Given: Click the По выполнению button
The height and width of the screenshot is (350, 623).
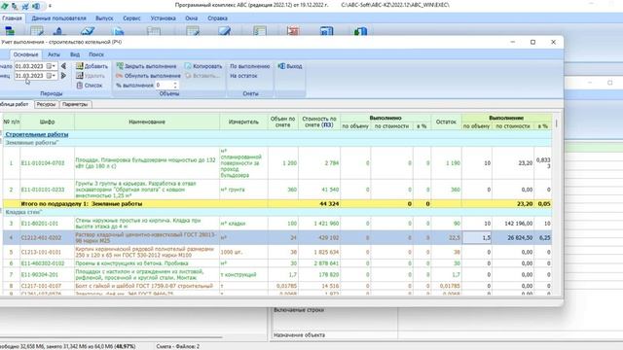Looking at the screenshot, I should pyautogui.click(x=249, y=66).
